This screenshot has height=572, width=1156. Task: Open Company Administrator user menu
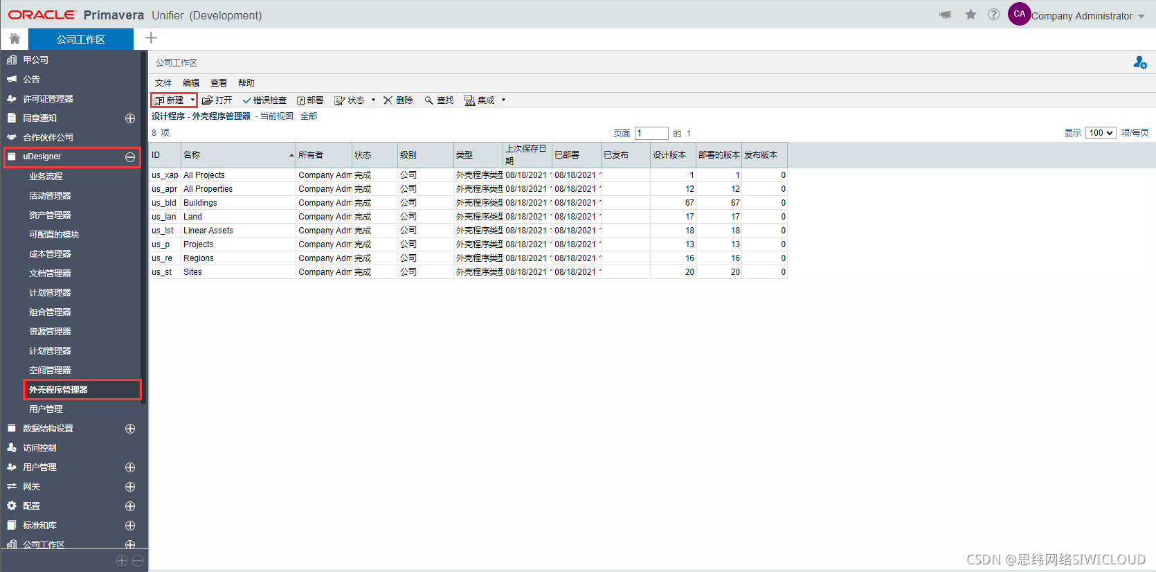click(1087, 16)
